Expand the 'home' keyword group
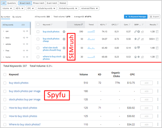The width and height of the screenshot is (162, 128). click(4, 57)
